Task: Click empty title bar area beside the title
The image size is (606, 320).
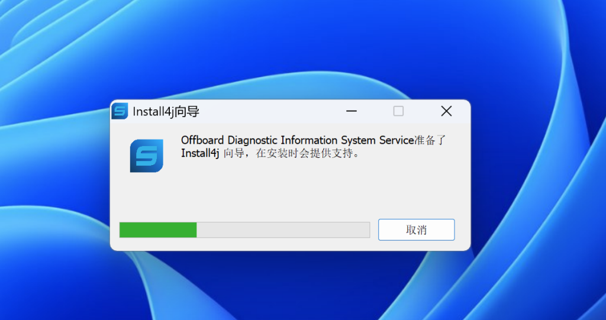Action: (270, 111)
